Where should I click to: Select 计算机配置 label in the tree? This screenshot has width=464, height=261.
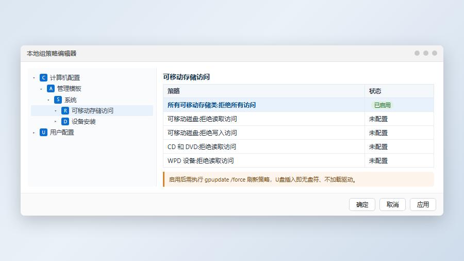65,77
